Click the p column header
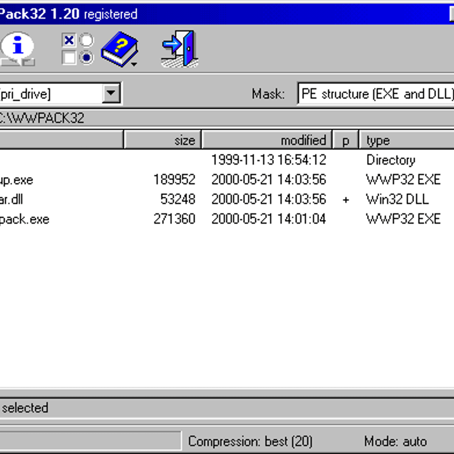 tap(345, 140)
